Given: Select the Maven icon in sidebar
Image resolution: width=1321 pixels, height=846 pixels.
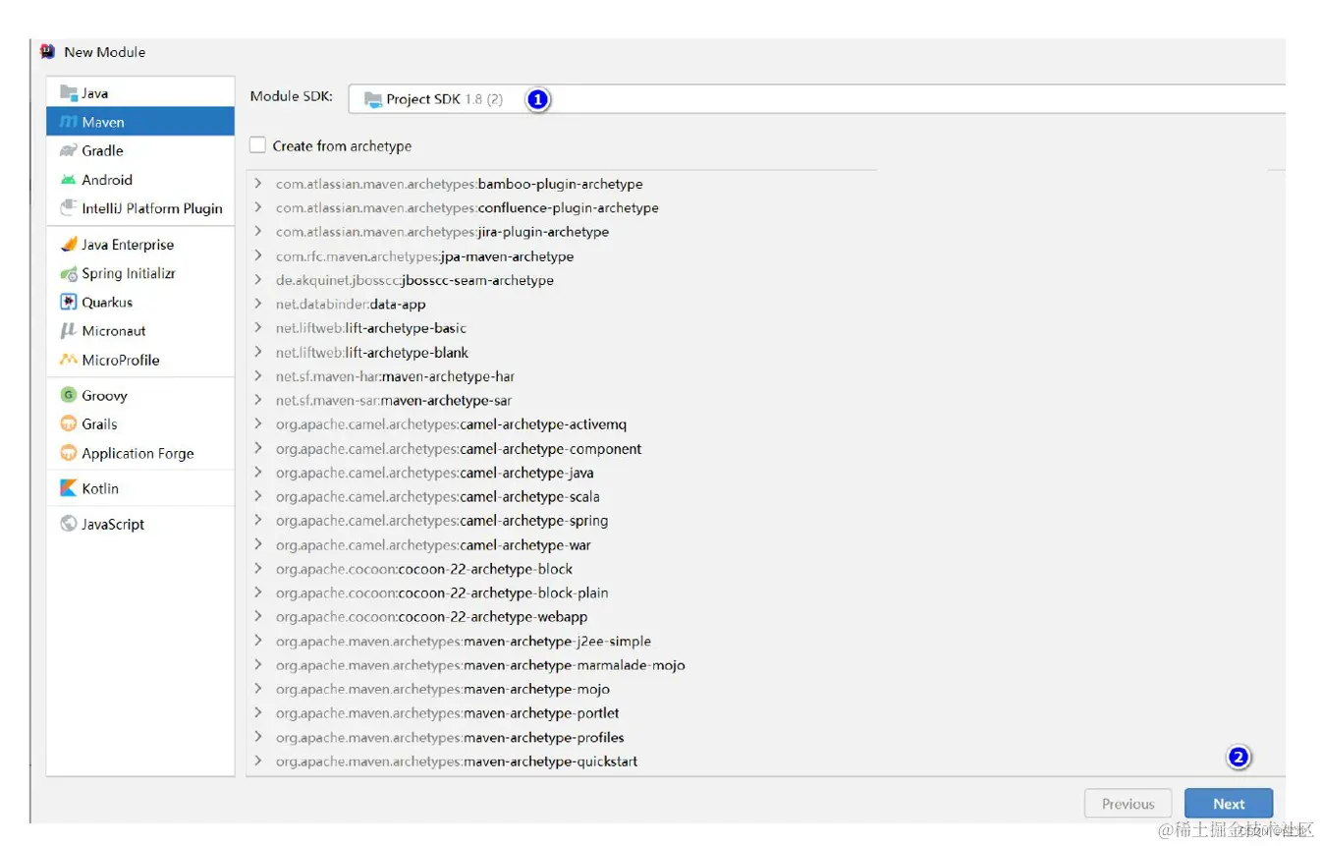Looking at the screenshot, I should [x=69, y=122].
